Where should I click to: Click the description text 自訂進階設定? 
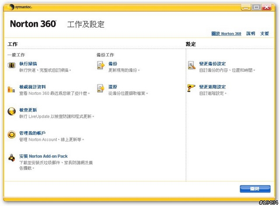[213, 93]
